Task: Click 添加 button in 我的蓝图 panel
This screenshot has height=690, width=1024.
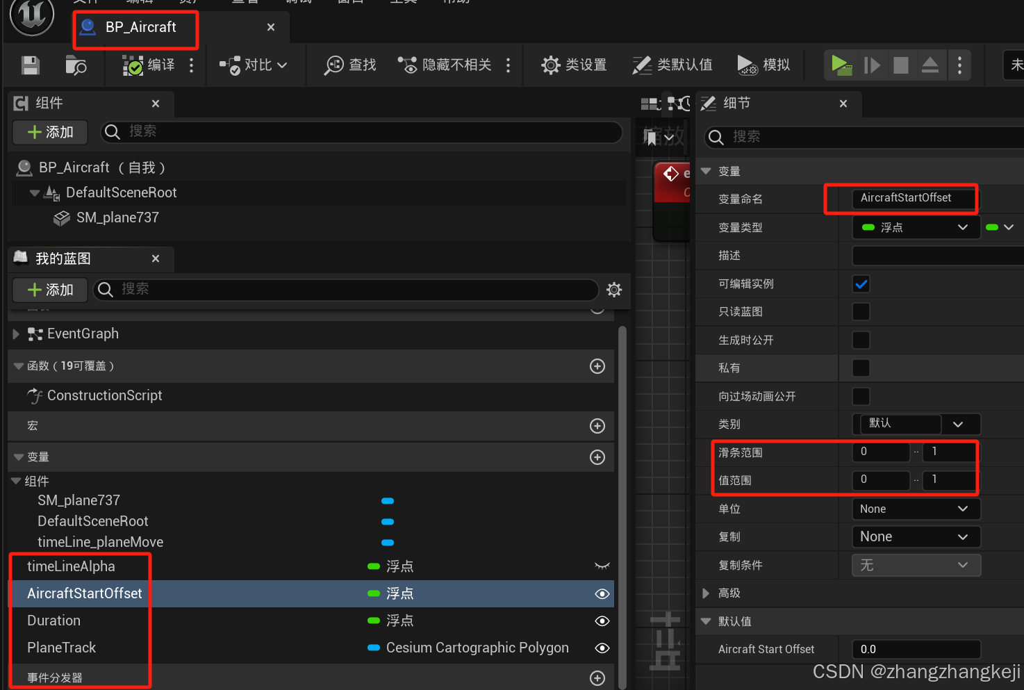Action: click(50, 290)
